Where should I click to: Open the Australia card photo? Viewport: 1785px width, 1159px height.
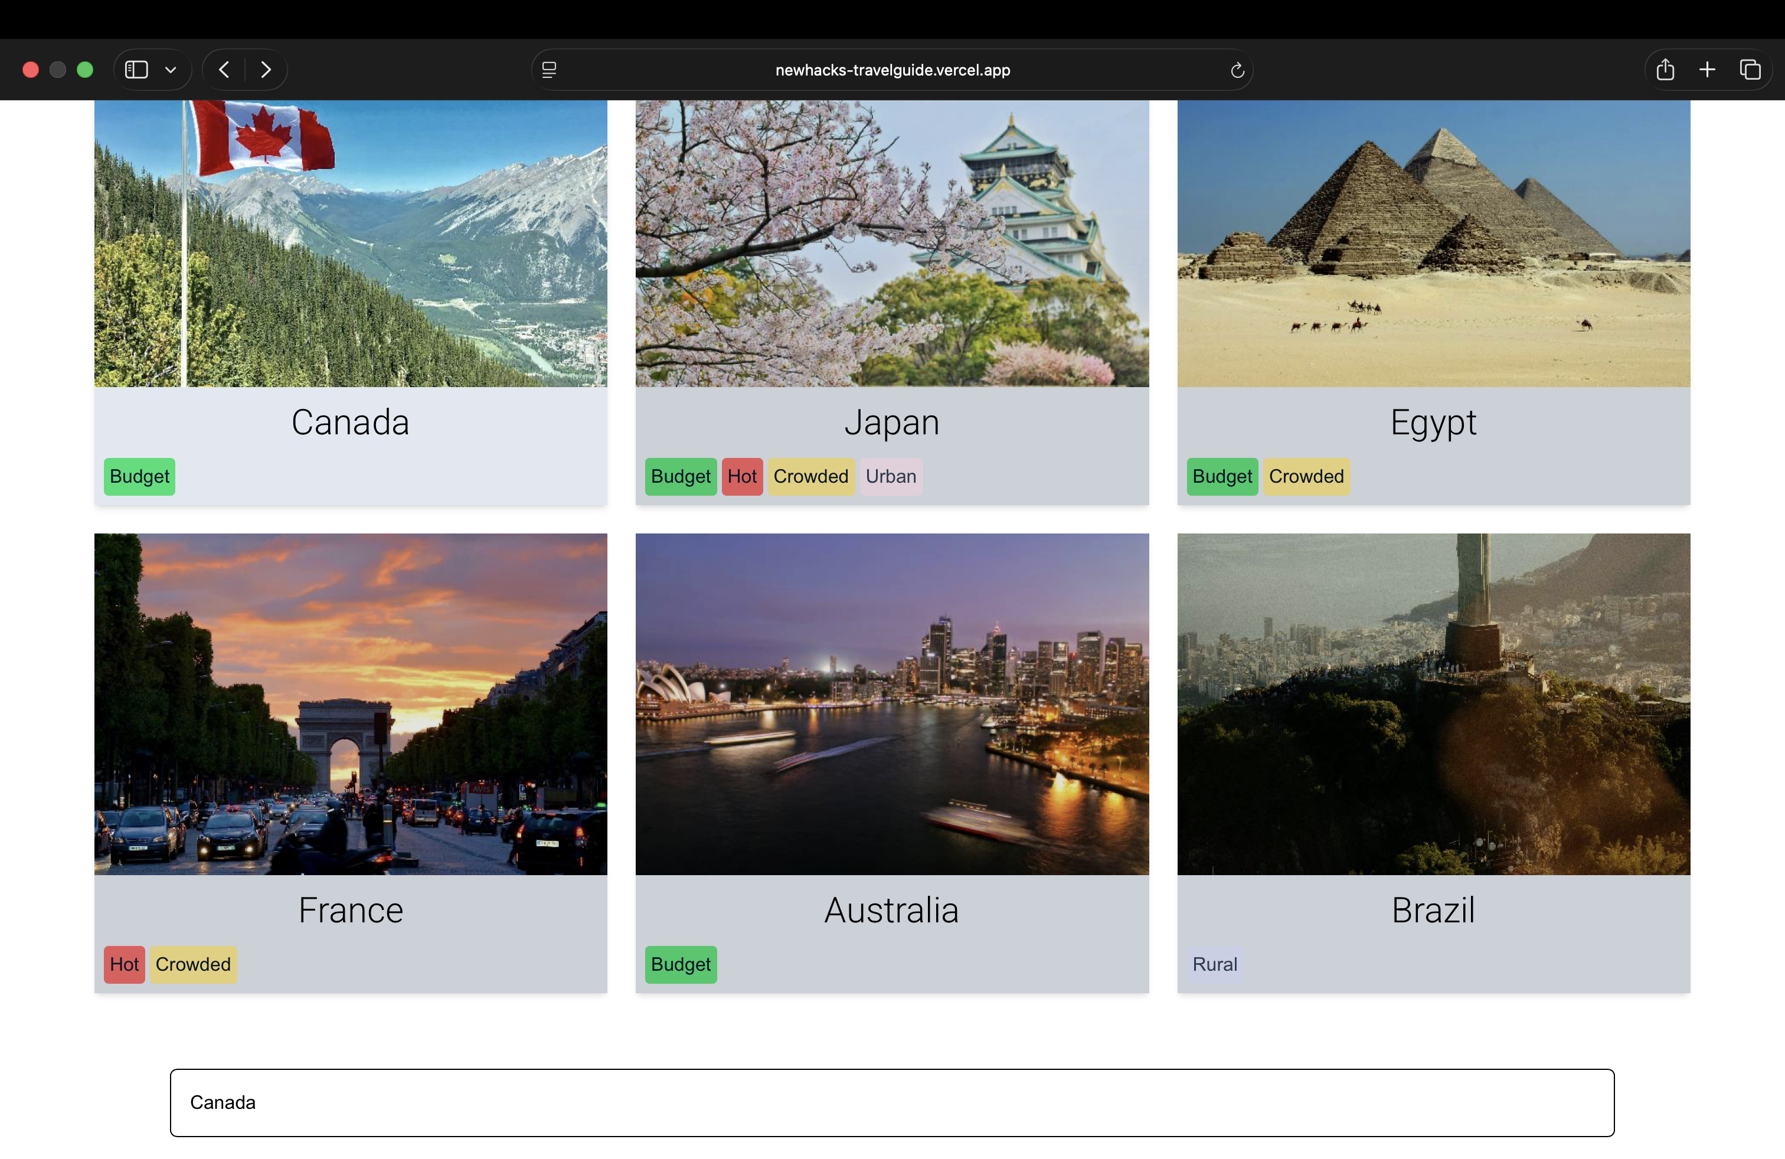[x=892, y=703]
